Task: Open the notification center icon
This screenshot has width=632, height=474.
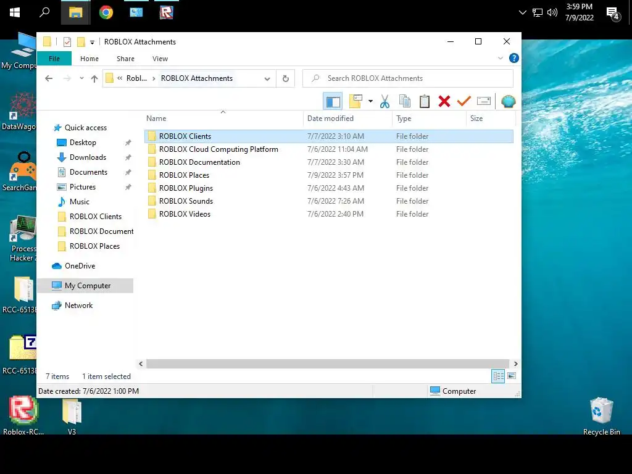Action: point(613,14)
